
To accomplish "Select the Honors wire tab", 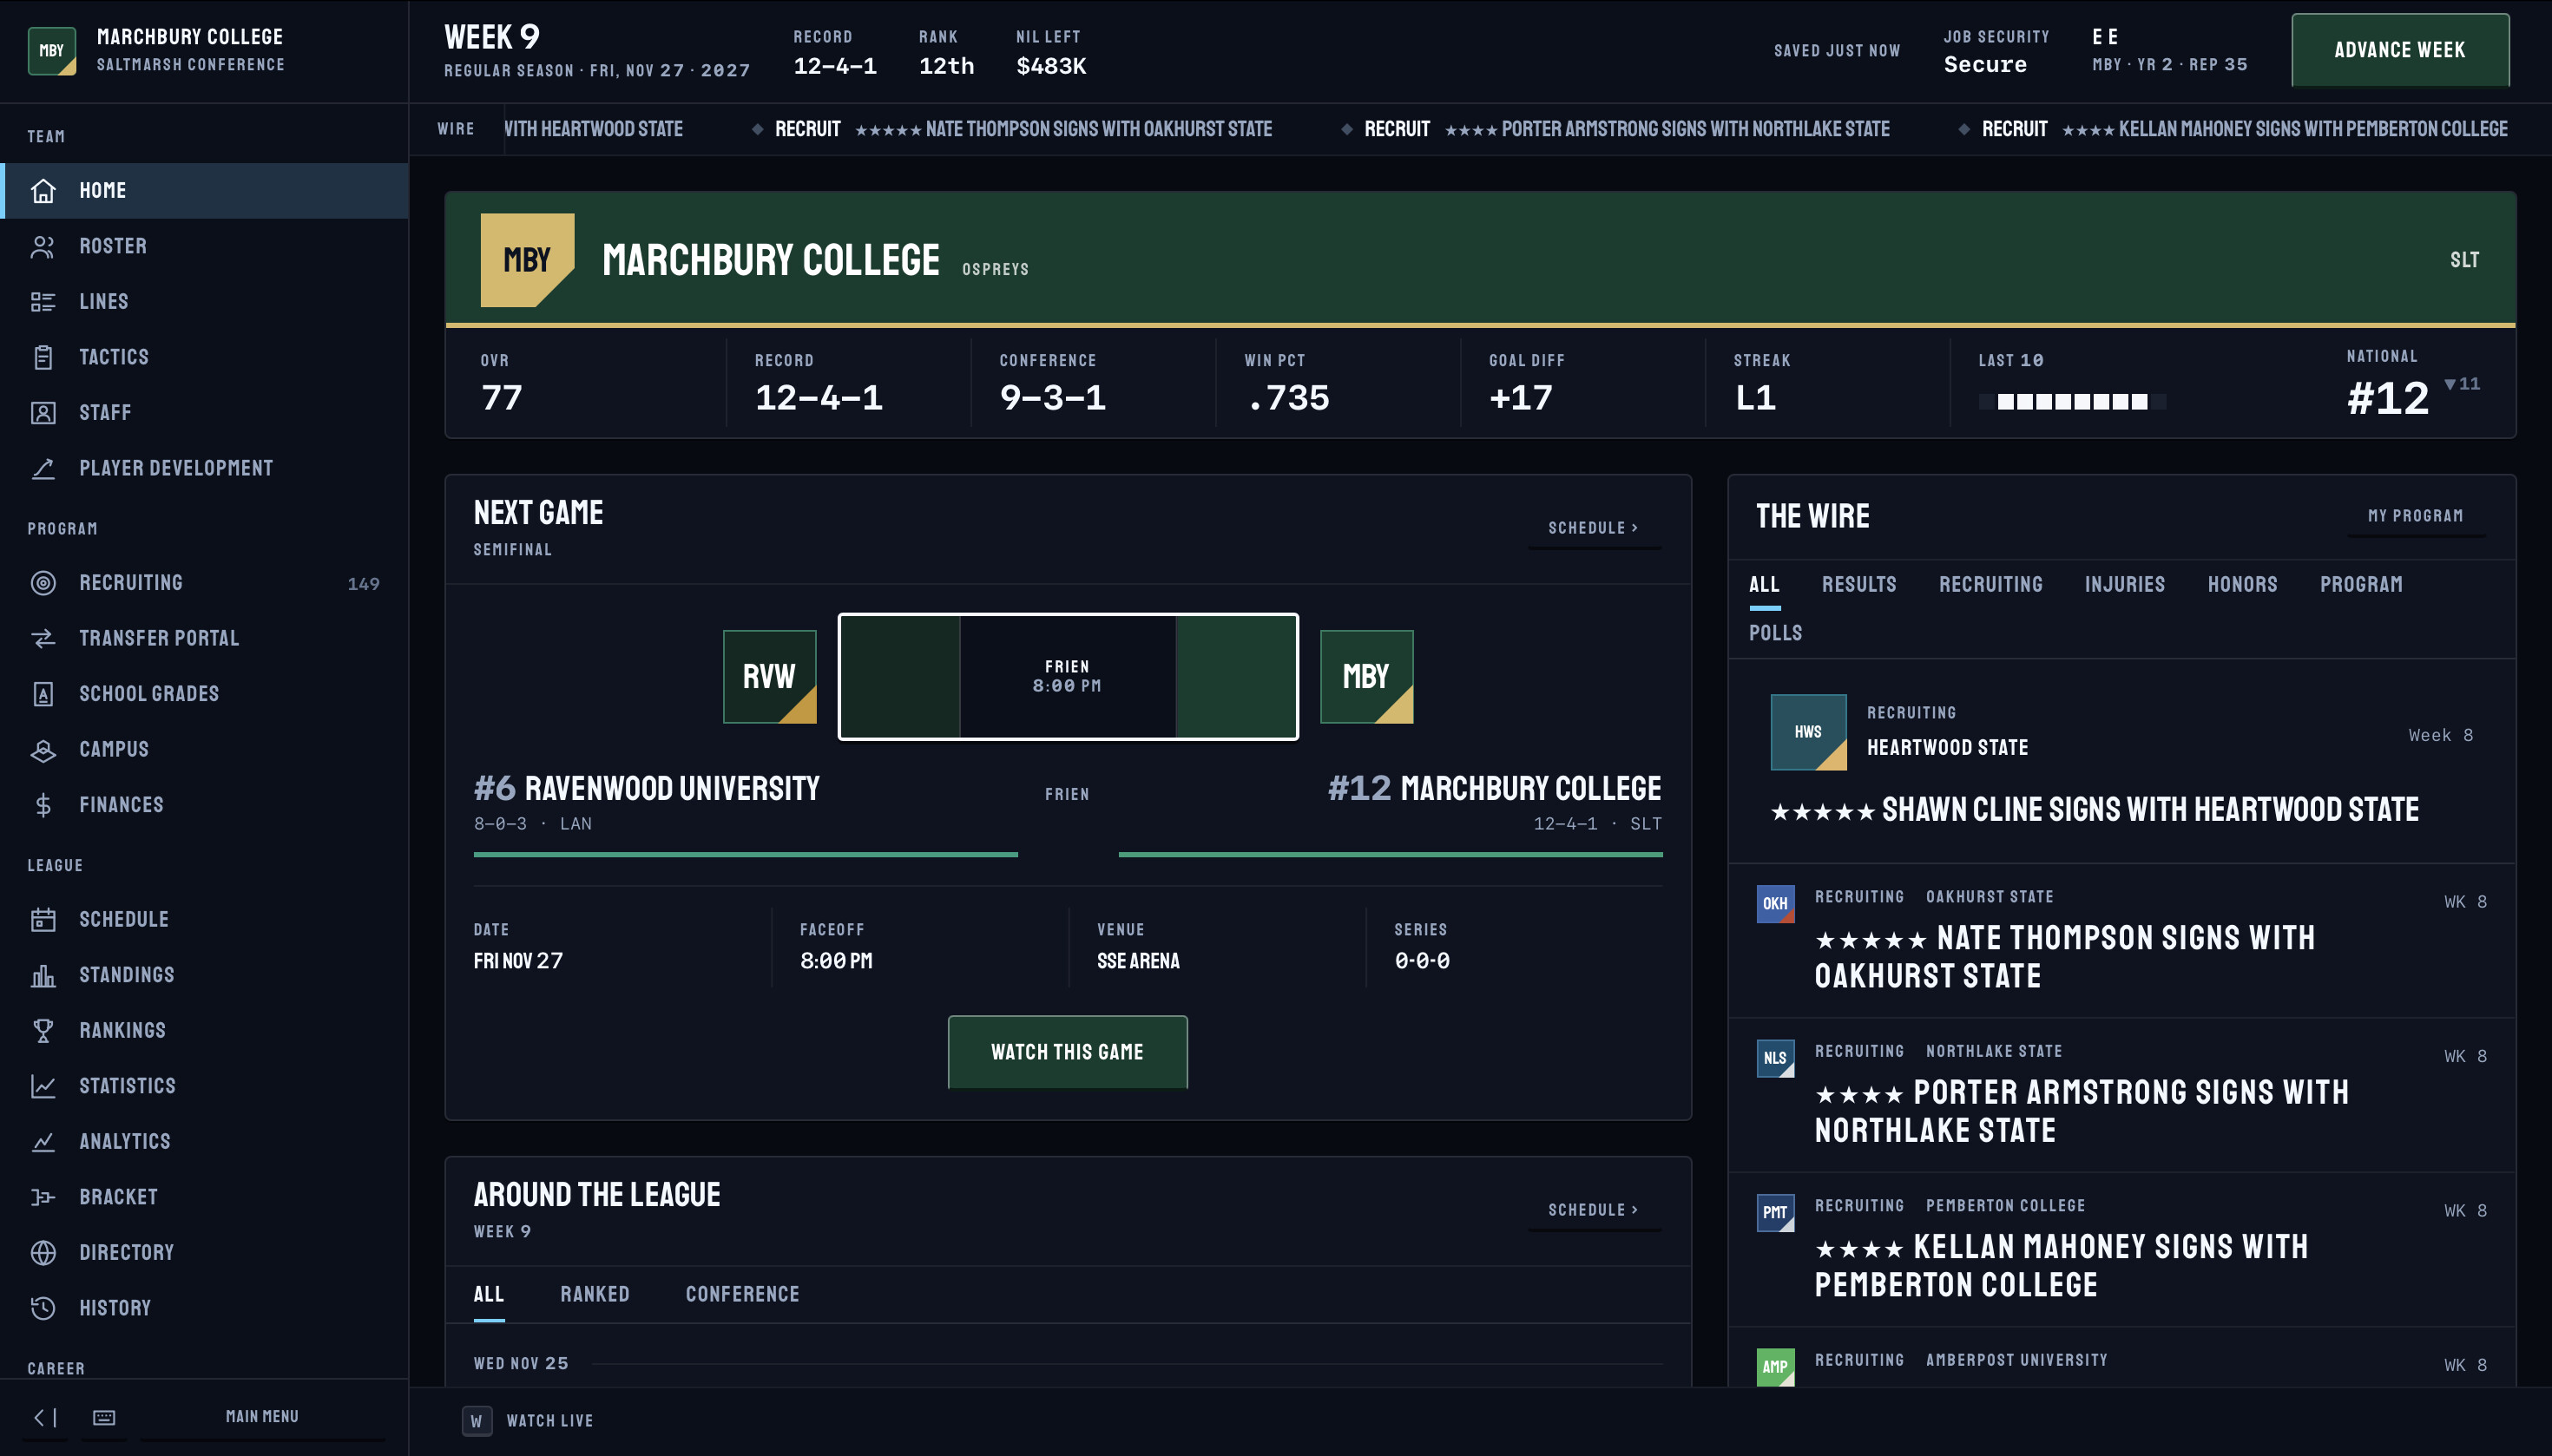I will tap(2242, 584).
